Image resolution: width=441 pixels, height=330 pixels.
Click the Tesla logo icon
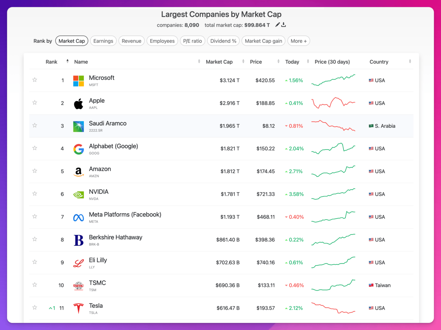(x=79, y=308)
